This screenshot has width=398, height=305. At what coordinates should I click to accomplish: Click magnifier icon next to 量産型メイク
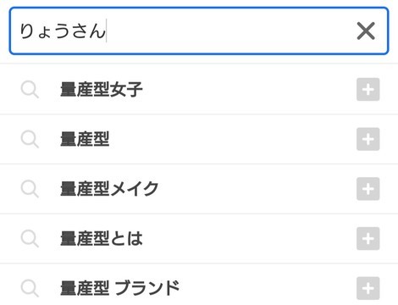click(30, 189)
